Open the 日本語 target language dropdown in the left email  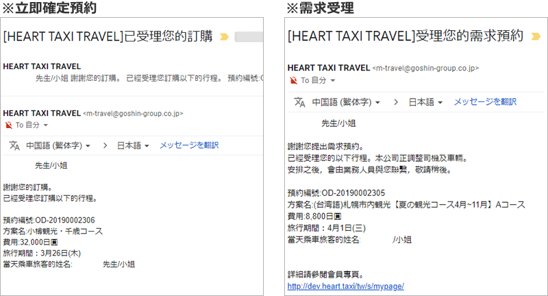click(133, 145)
